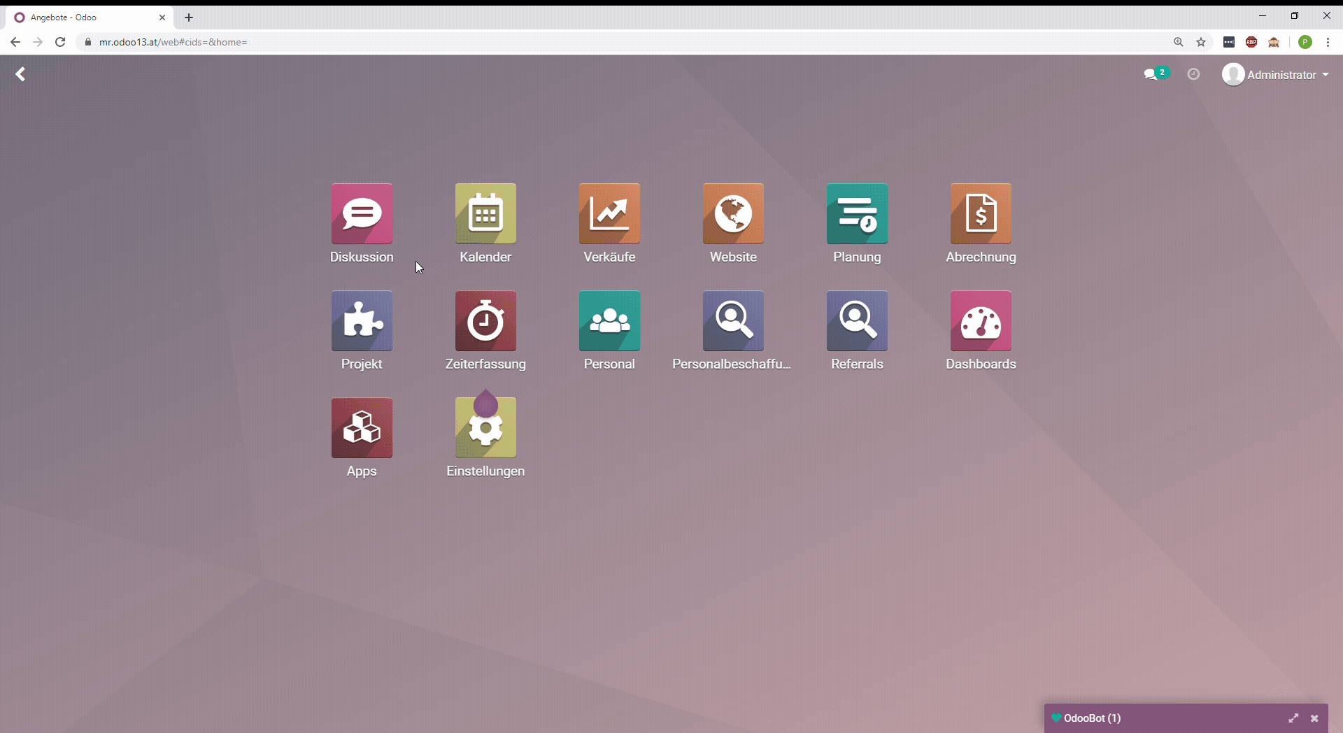Close the Angebote - Odoo tab
Viewport: 1343px width, 733px height.
coord(162,17)
